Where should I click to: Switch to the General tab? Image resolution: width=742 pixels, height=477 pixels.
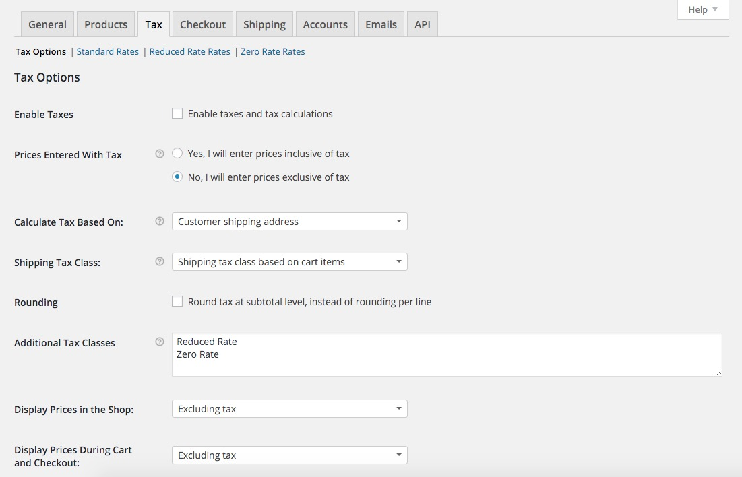tap(47, 24)
